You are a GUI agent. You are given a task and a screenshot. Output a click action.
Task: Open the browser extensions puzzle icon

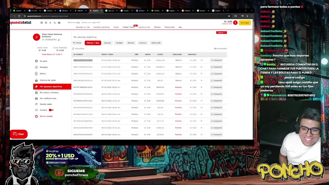(x=235, y=16)
